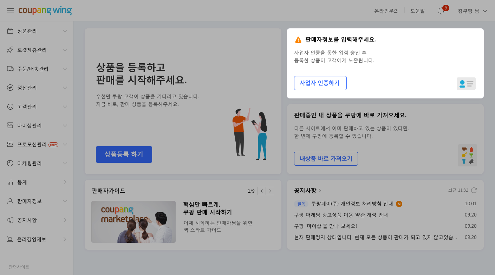Select 판매자정보 menu label

30,201
